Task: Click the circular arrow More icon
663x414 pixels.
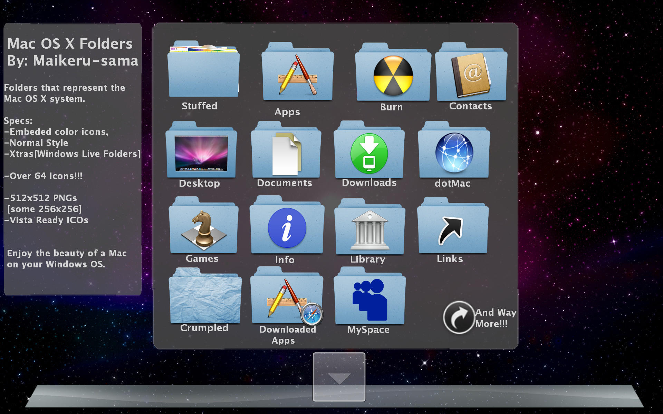Action: click(459, 317)
